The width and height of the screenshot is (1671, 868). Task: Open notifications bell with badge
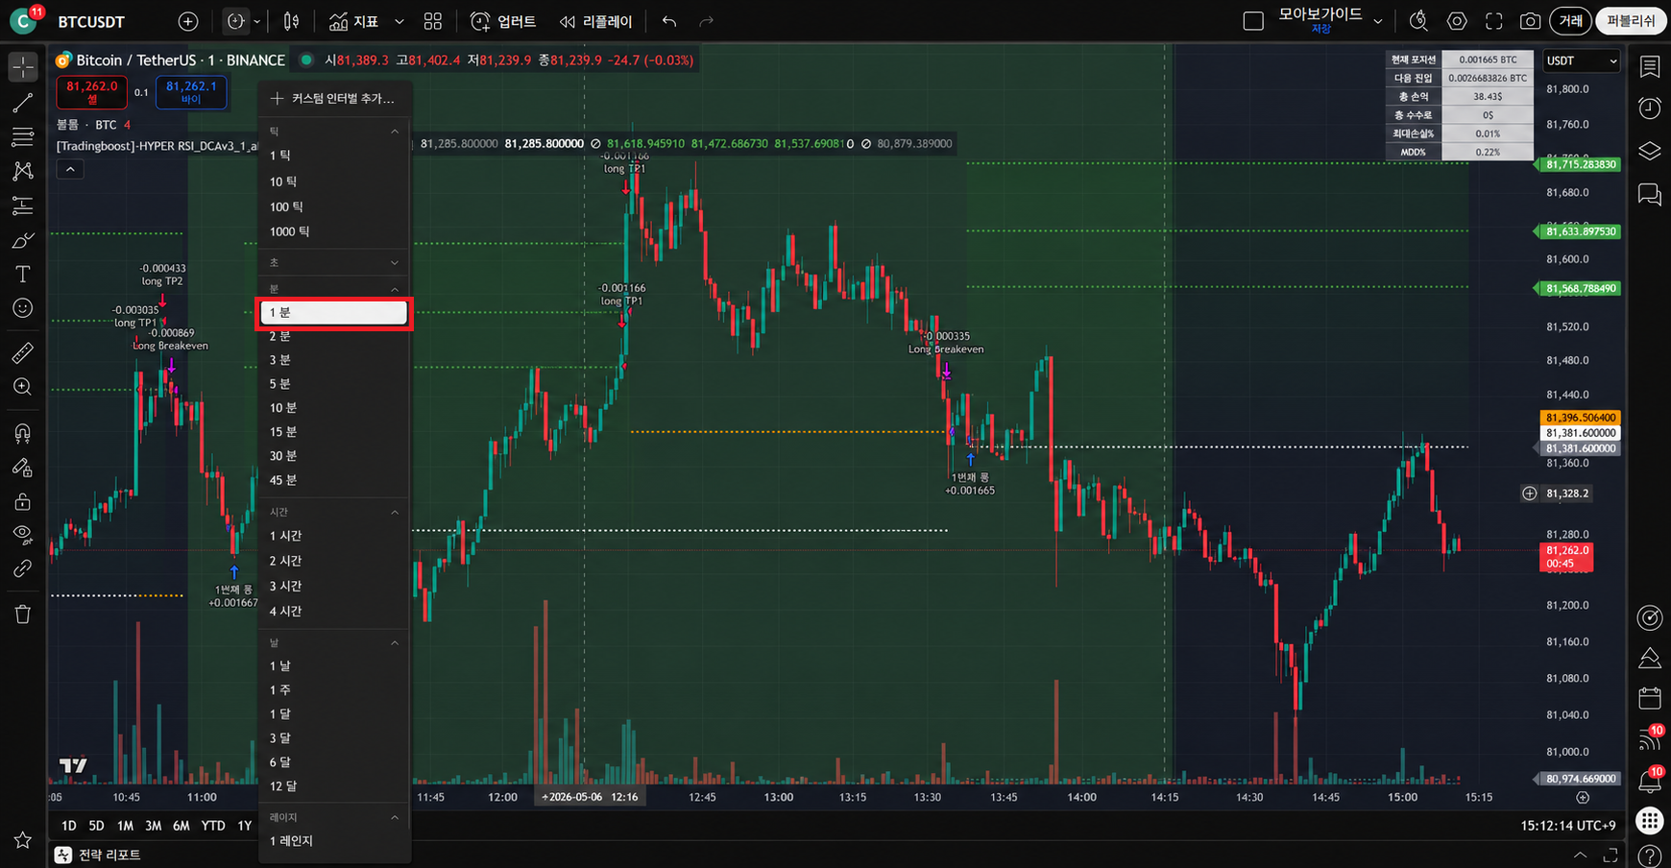pos(1650,780)
